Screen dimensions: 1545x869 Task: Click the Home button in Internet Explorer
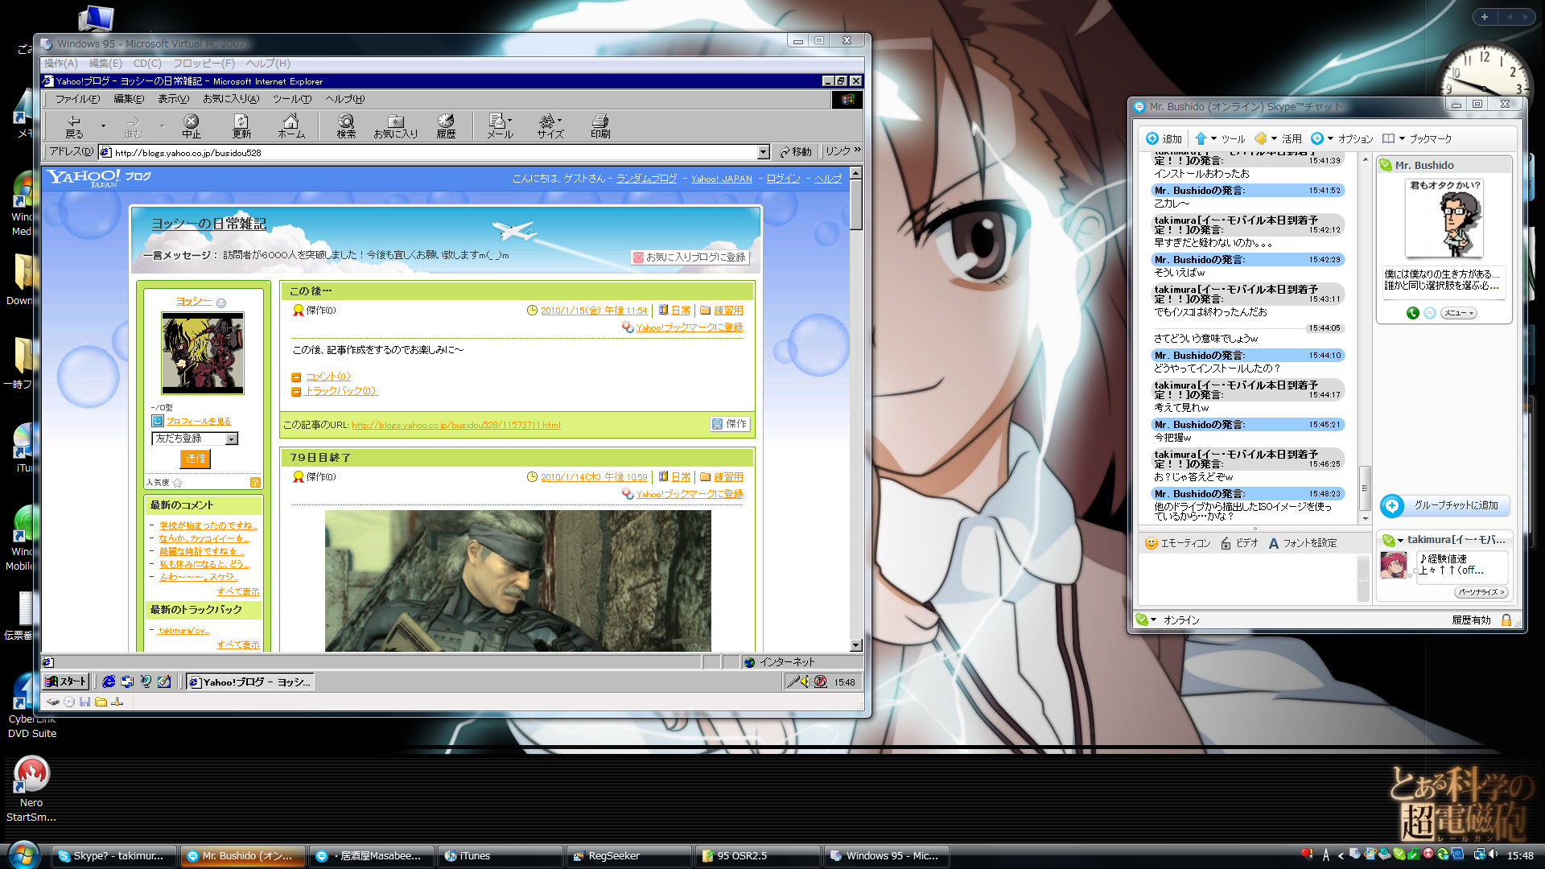[x=290, y=126]
